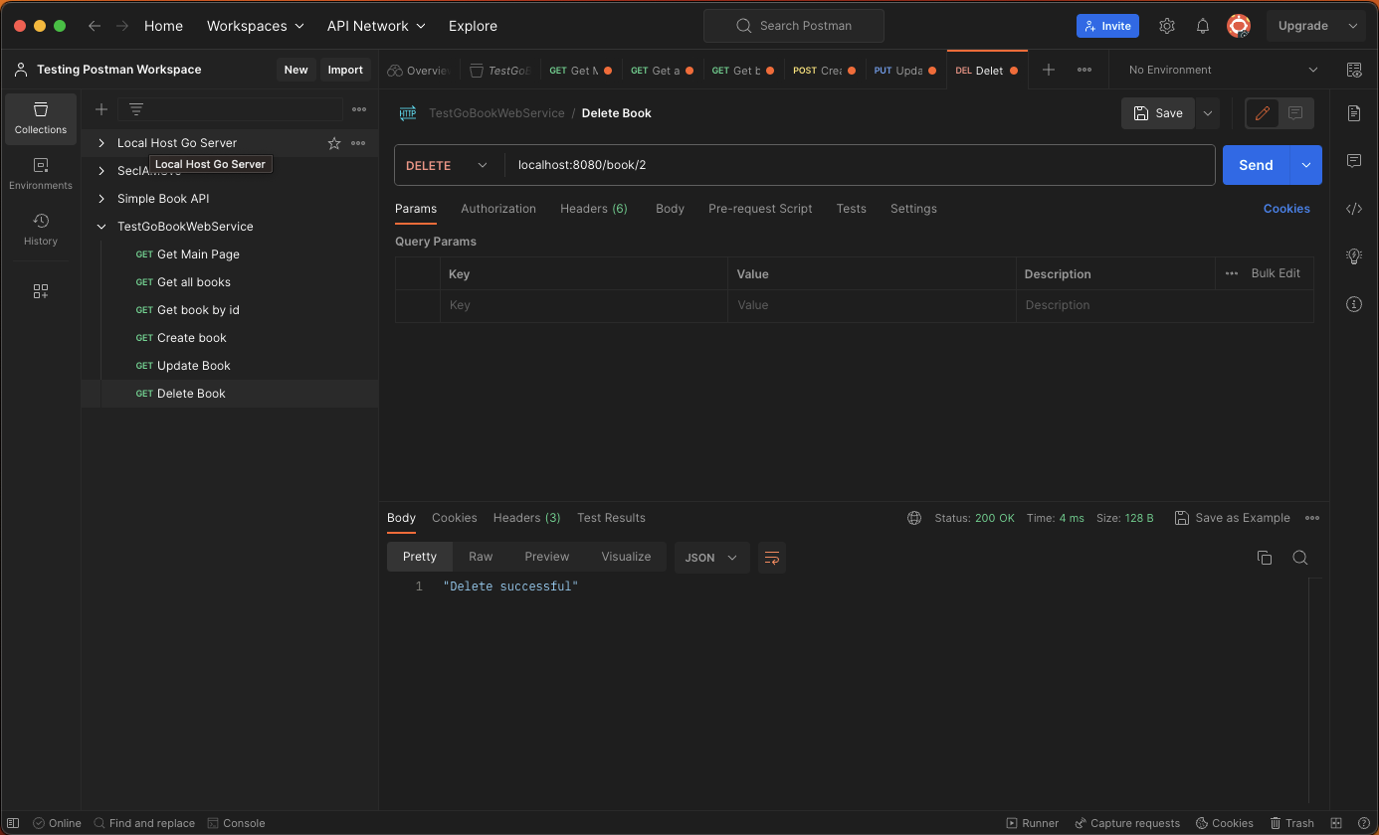Toggle the status bar sidebar panel icon

(x=14, y=823)
